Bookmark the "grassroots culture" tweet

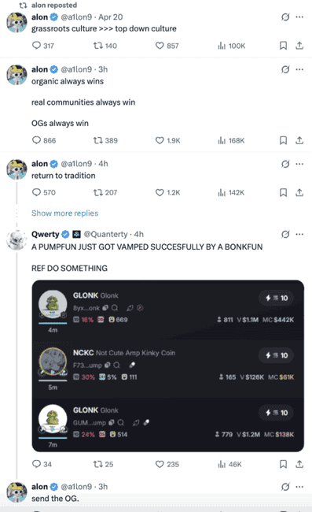pos(284,46)
